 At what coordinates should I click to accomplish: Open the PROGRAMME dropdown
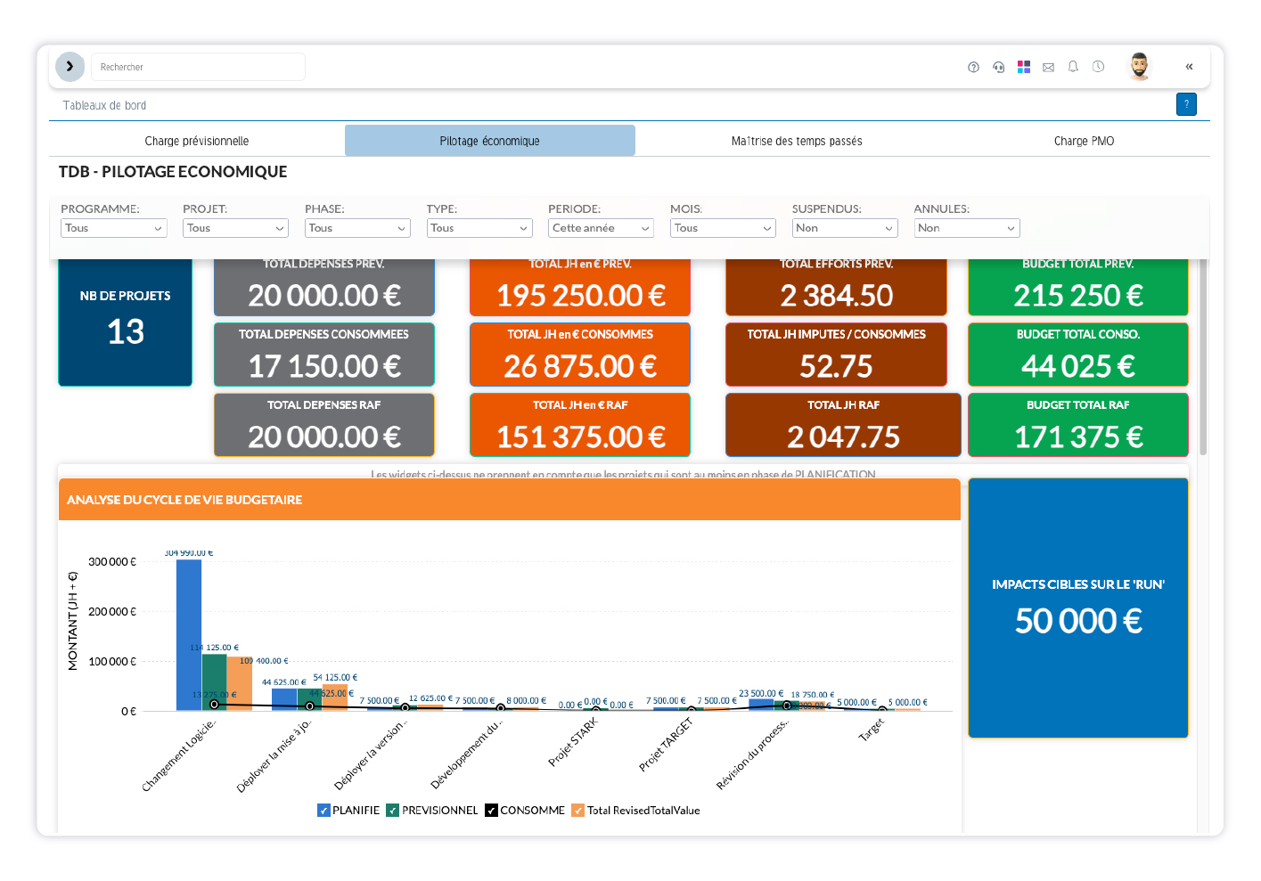click(x=113, y=228)
